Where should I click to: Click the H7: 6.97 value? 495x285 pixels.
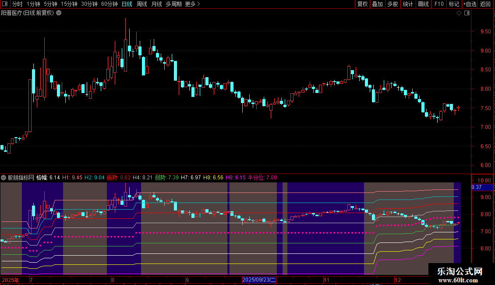(191, 178)
